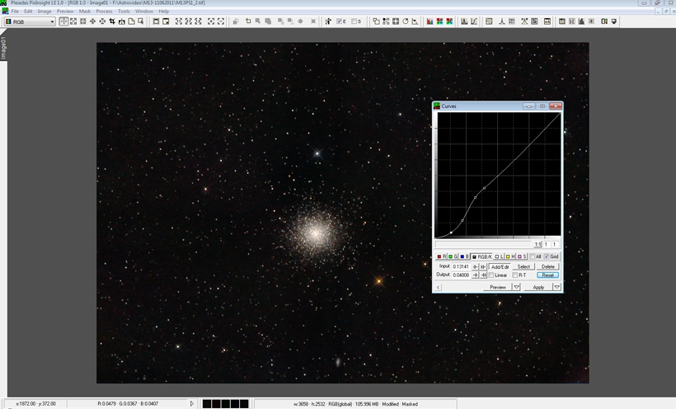Select the pan (four-arrow move) tool
The height and width of the screenshot is (409, 676).
[92, 21]
